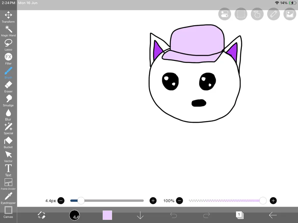Image resolution: width=298 pixels, height=223 pixels.
Task: Select the Blur tool
Action: coord(8,115)
